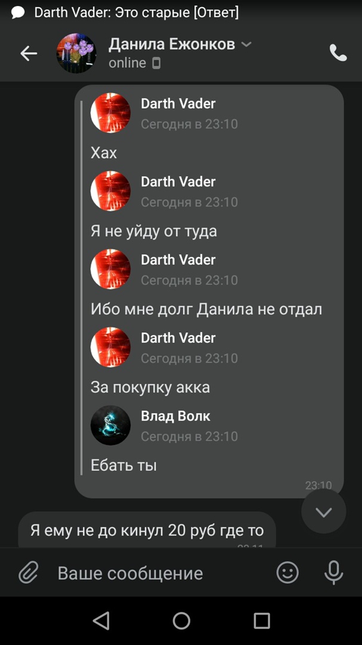Tap the Android back navigation triangle

pyautogui.click(x=101, y=621)
